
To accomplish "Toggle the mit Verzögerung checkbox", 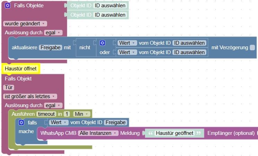I will [252, 47].
